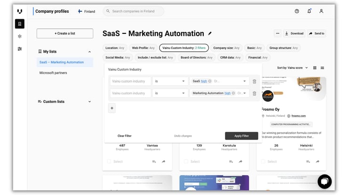This screenshot has height=195, width=348.
Task: Open the Sort by Vainu score dropdown
Action: (292, 68)
